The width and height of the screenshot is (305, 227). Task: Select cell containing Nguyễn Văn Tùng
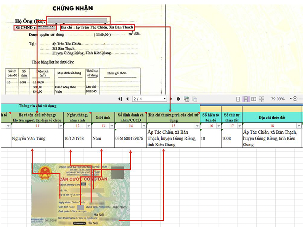pyautogui.click(x=36, y=138)
